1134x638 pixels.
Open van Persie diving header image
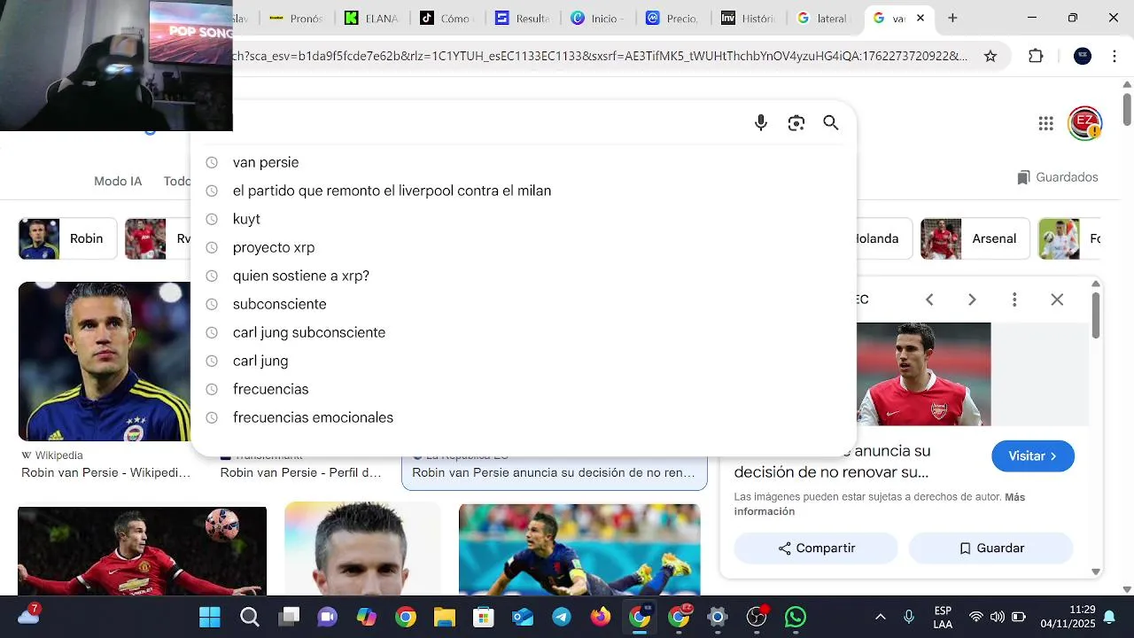click(579, 549)
